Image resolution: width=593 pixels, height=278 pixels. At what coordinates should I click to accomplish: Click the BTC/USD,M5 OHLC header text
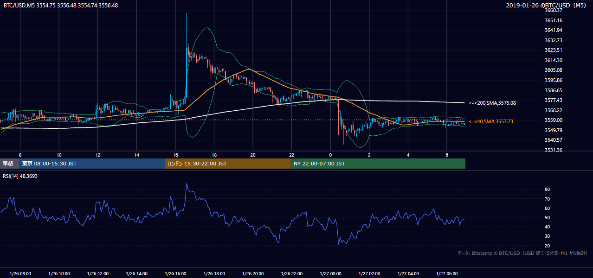[61, 6]
